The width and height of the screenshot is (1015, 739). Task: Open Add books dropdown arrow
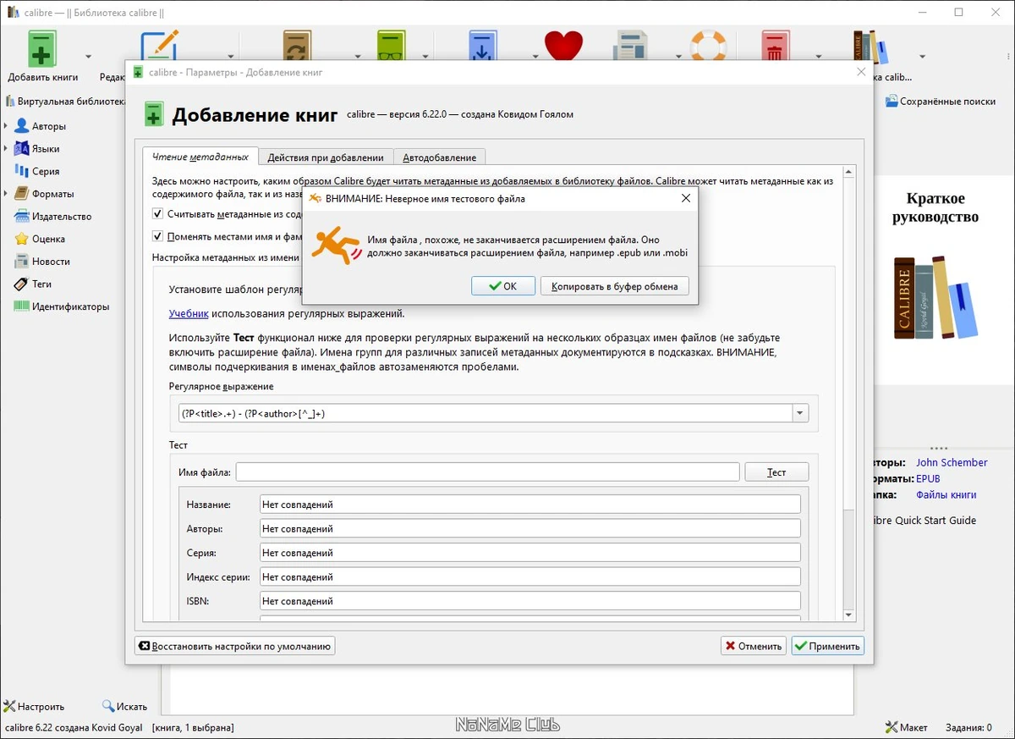click(88, 58)
